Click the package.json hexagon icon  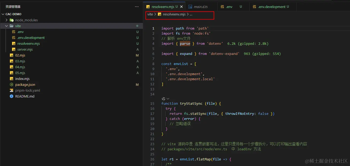(12, 84)
